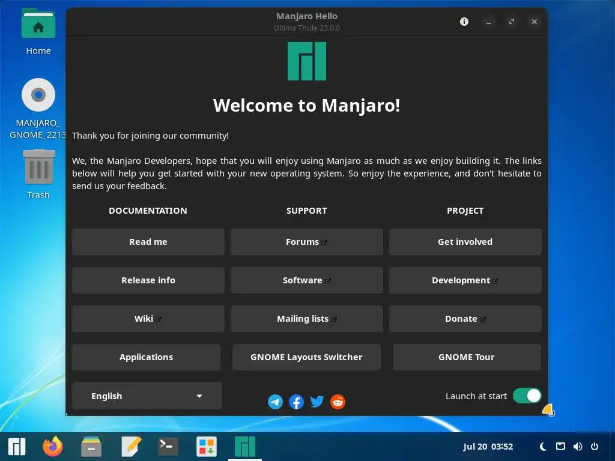Viewport: 615px width, 461px height.
Task: Start the GNOME Tour
Action: (467, 357)
